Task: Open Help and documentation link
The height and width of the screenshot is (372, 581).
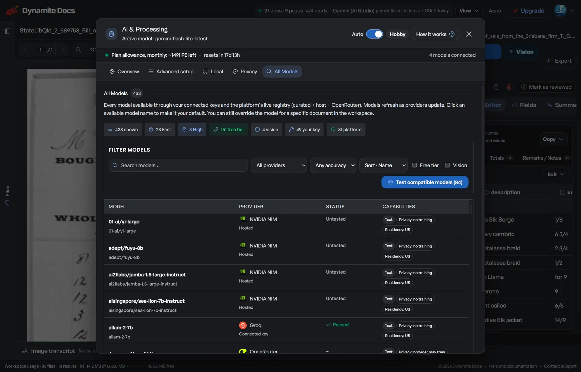Action: [x=513, y=366]
